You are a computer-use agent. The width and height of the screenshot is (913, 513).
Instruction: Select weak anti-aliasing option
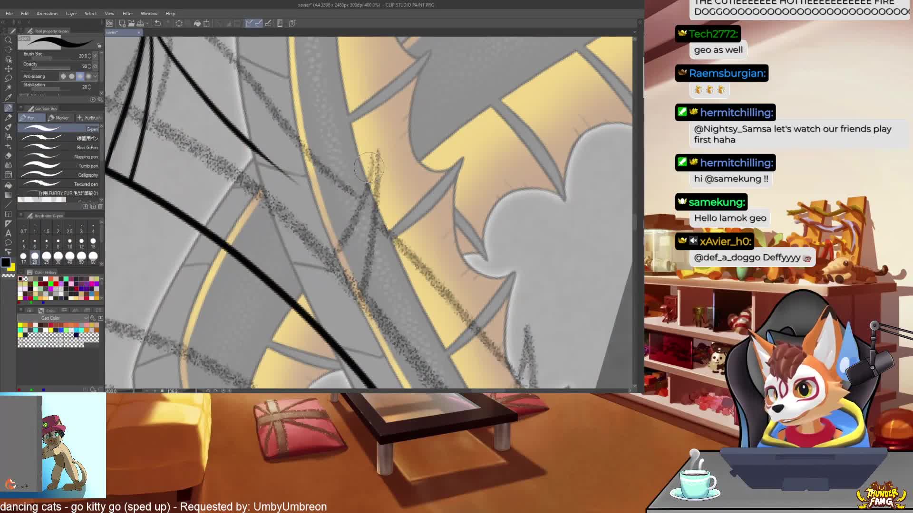[x=72, y=76]
